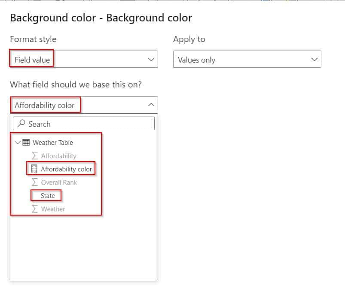The width and height of the screenshot is (345, 303).
Task: Select the Overall Rank field
Action: [59, 182]
